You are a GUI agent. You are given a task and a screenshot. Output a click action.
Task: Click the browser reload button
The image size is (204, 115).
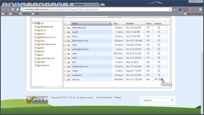point(13,9)
